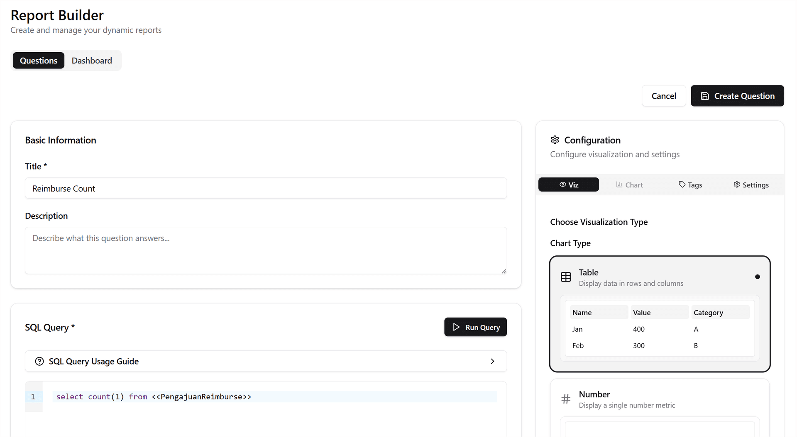This screenshot has width=797, height=437.
Task: Switch to the Dashboard tab
Action: point(92,61)
